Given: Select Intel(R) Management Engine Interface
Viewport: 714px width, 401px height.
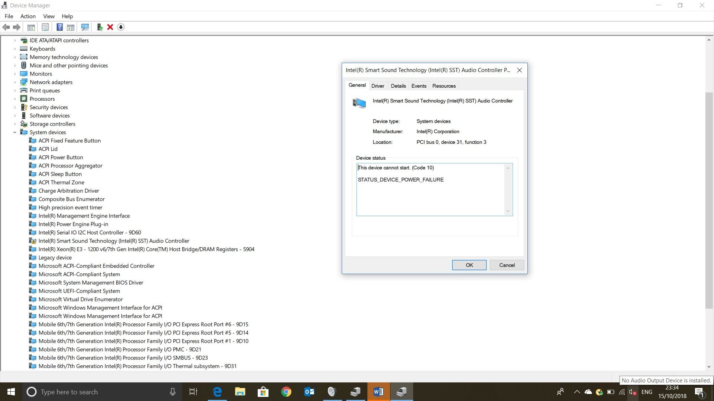Looking at the screenshot, I should click(x=84, y=216).
